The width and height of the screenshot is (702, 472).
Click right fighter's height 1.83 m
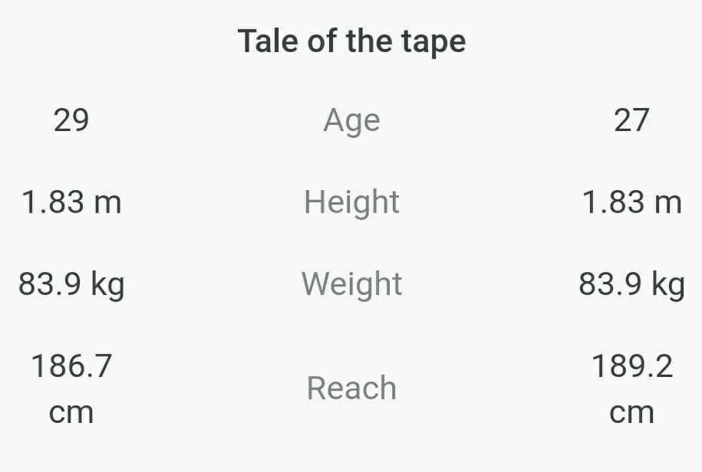(x=631, y=202)
